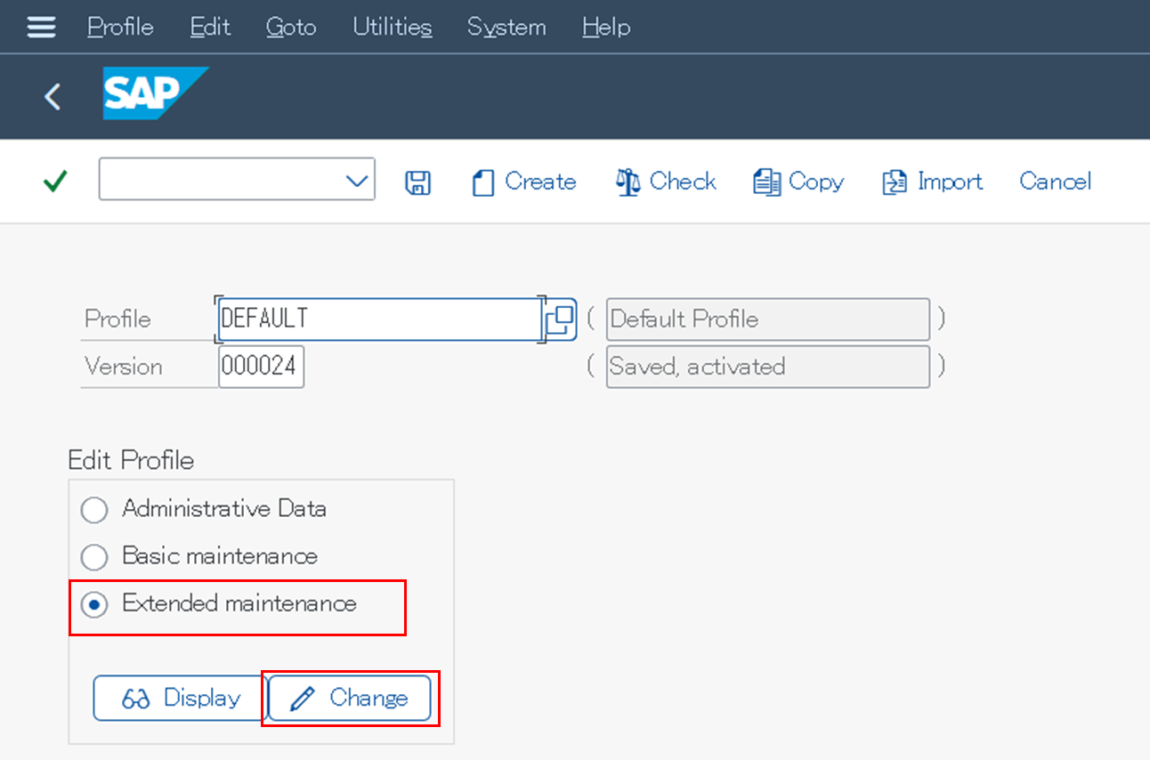Click the Change button
1150x760 pixels.
(x=350, y=699)
